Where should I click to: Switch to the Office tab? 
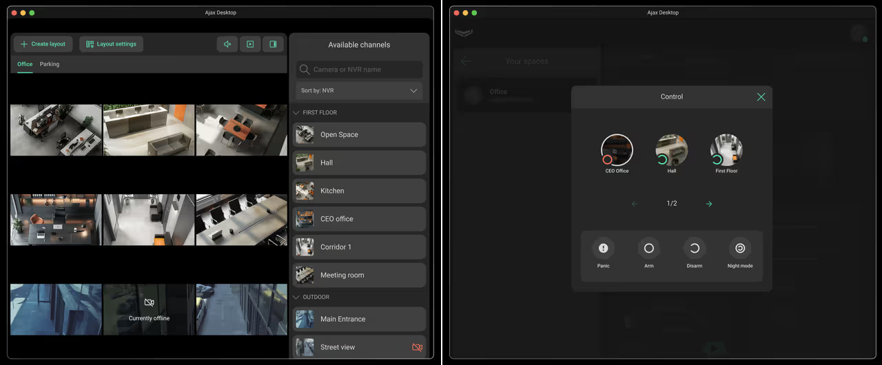click(25, 64)
